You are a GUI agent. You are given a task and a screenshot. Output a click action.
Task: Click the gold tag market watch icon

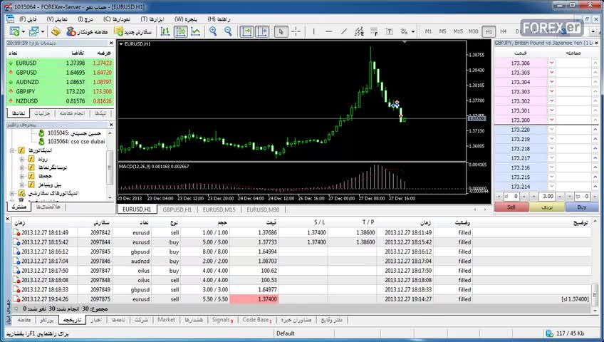point(56,31)
